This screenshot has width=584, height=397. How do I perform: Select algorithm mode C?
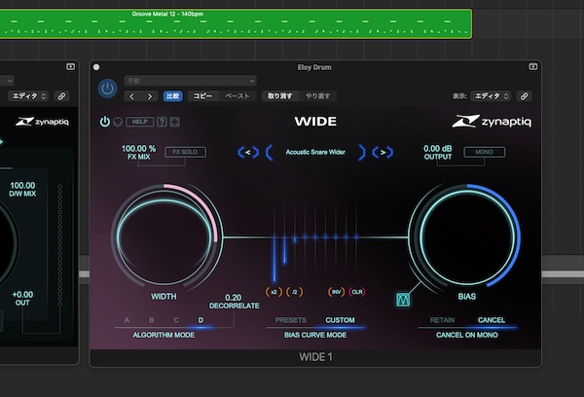(176, 320)
